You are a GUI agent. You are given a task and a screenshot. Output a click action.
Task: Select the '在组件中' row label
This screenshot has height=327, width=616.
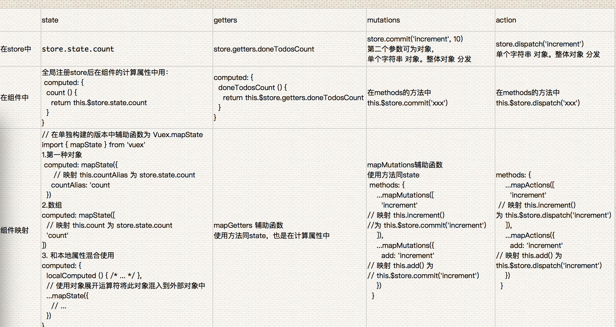(15, 98)
